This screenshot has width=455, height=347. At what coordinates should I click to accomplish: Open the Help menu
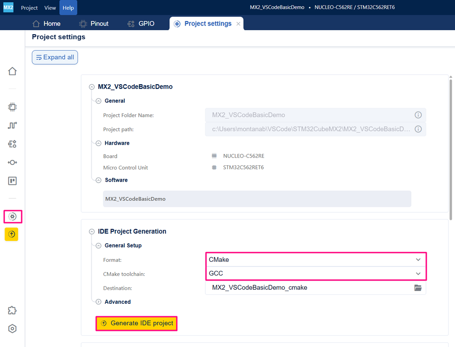68,8
